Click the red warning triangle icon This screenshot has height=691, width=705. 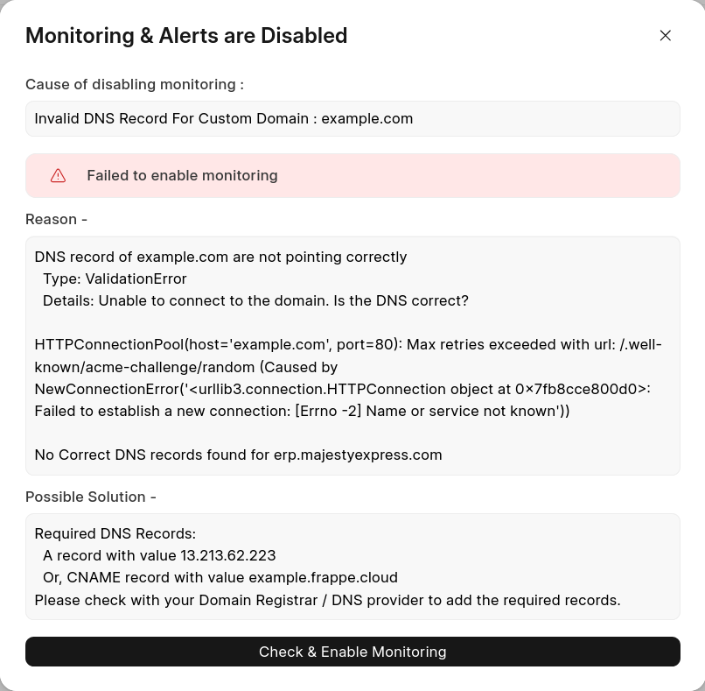(x=59, y=176)
